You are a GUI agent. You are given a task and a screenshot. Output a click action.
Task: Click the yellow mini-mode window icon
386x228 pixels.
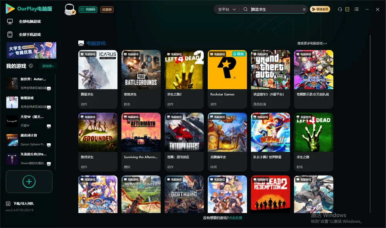pyautogui.click(x=347, y=9)
